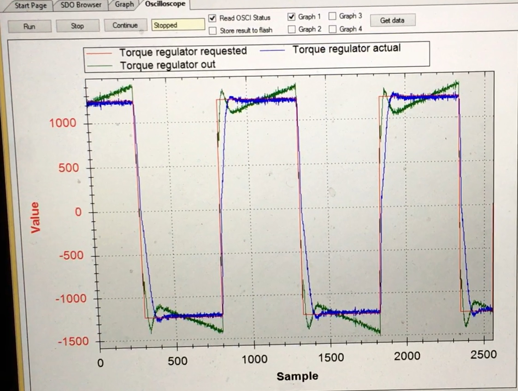The image size is (518, 391).
Task: Select the Torque regulator actual legend entry
Action: [346, 48]
